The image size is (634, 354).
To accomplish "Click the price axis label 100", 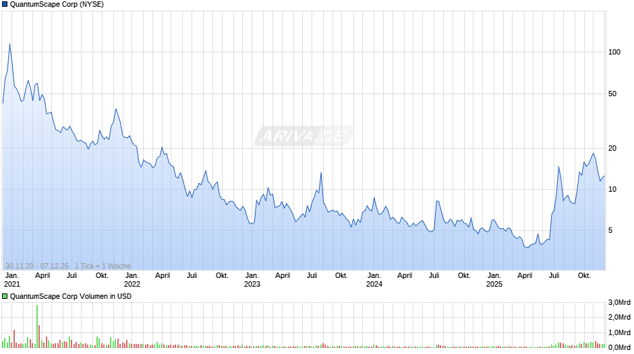I will point(614,52).
